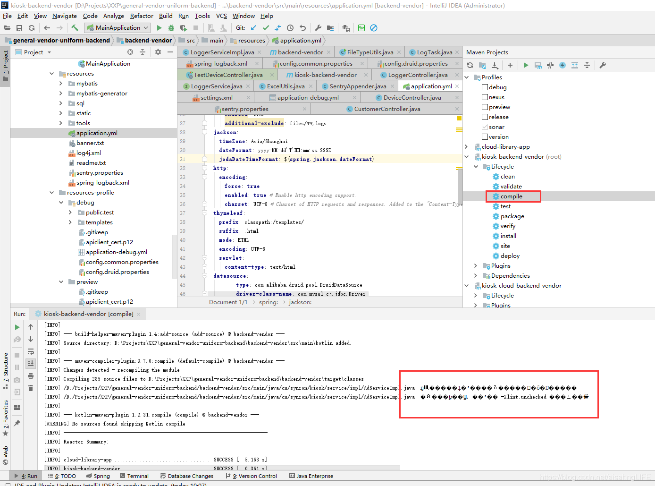Enable the version Maven profile

pyautogui.click(x=485, y=136)
